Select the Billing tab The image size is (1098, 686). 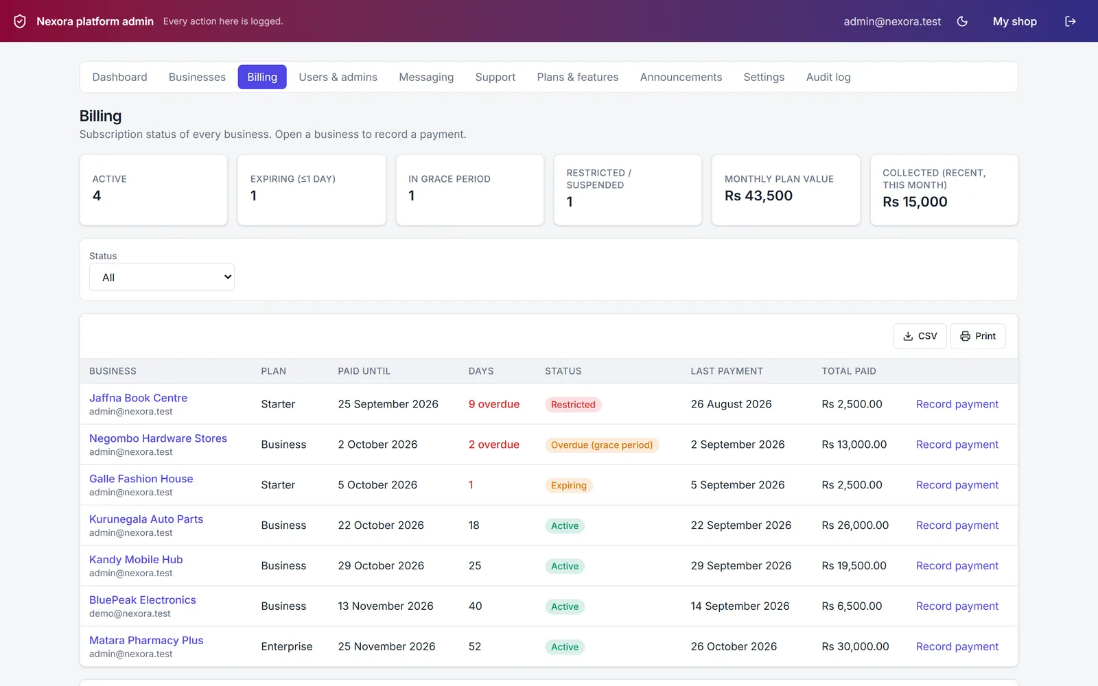[262, 77]
